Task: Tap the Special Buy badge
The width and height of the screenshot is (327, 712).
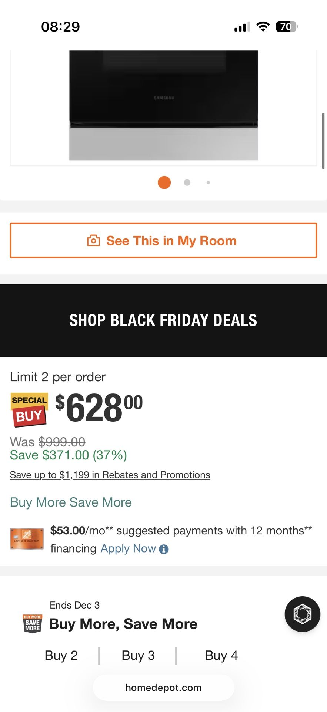Action: [x=29, y=409]
